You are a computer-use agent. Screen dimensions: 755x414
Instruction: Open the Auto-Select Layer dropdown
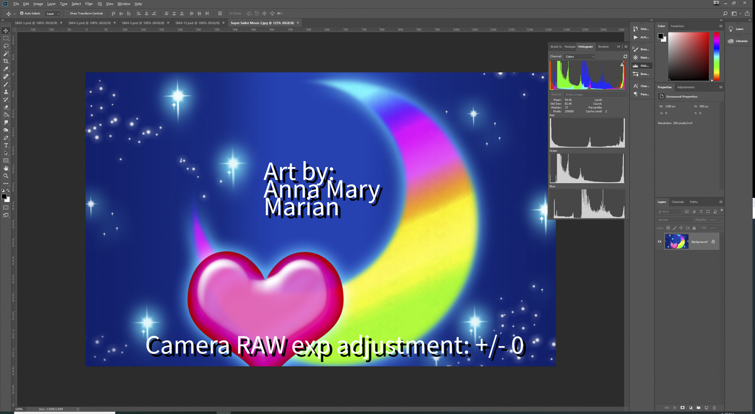[x=53, y=14]
